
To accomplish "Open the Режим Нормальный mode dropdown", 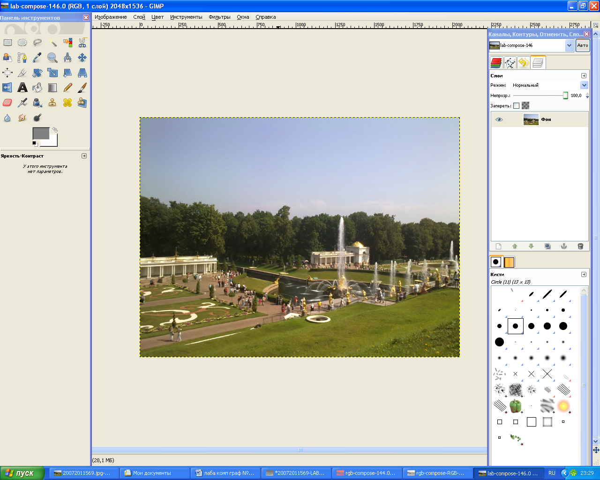I will [x=549, y=85].
